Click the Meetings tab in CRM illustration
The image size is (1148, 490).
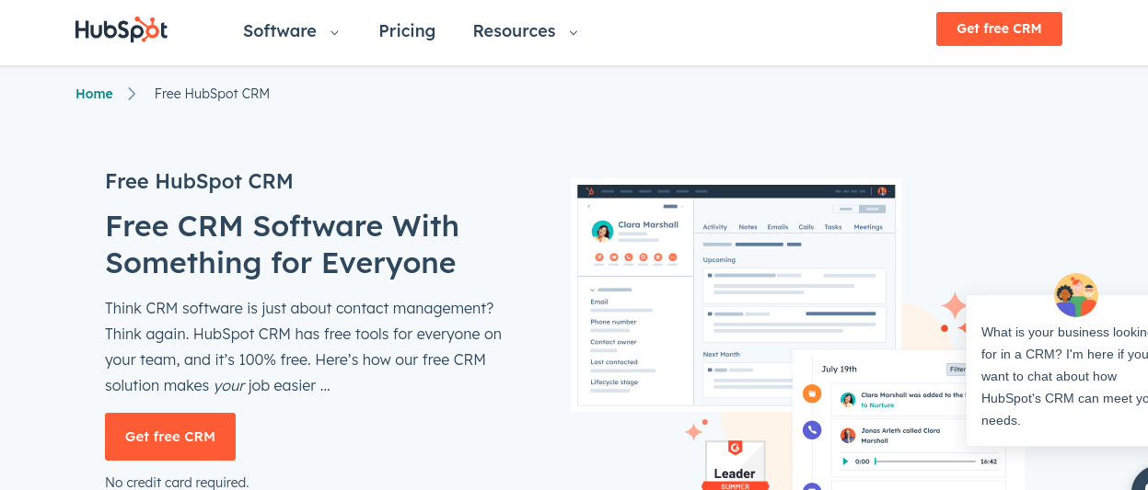[868, 227]
